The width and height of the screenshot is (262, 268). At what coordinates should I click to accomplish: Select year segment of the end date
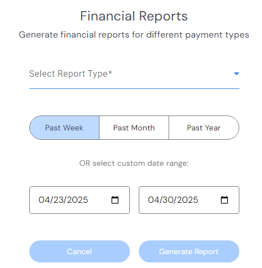(187, 200)
